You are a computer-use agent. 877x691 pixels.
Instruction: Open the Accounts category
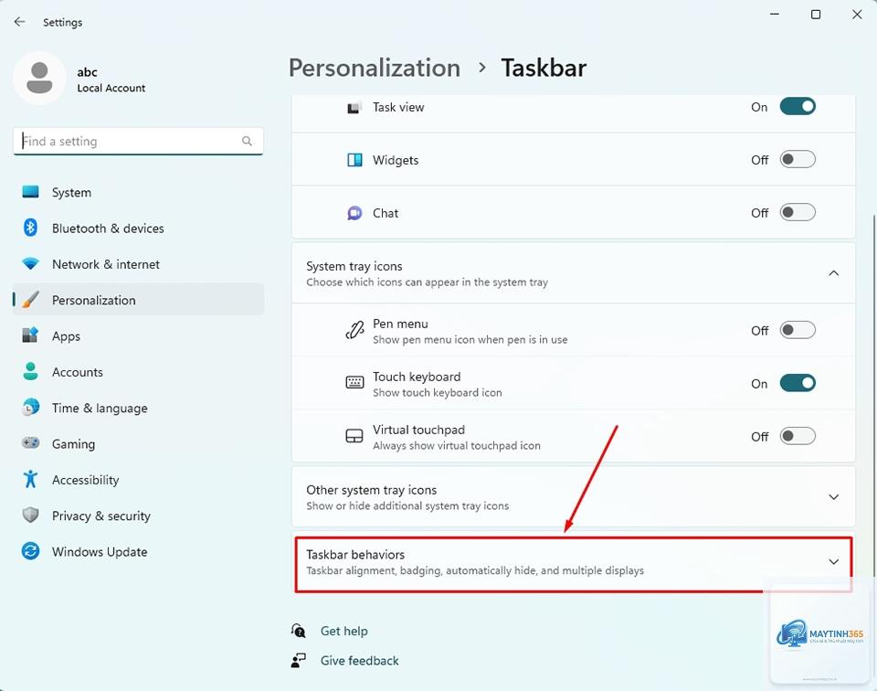pyautogui.click(x=138, y=372)
